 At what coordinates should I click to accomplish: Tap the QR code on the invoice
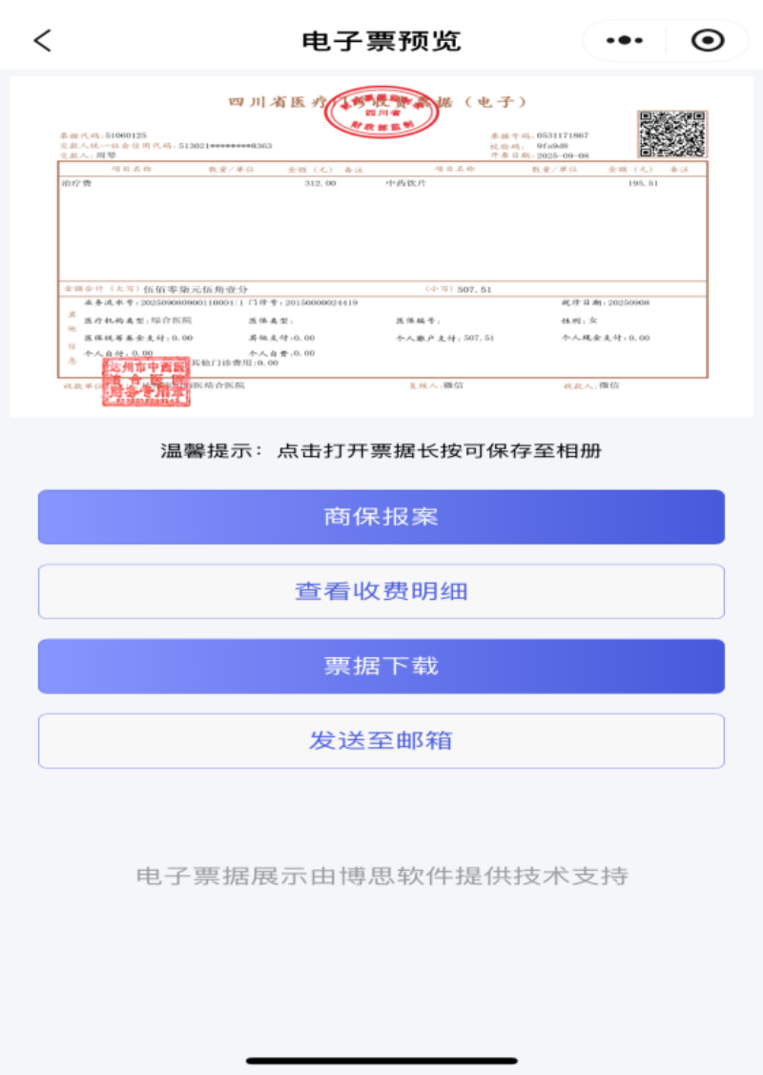[671, 134]
